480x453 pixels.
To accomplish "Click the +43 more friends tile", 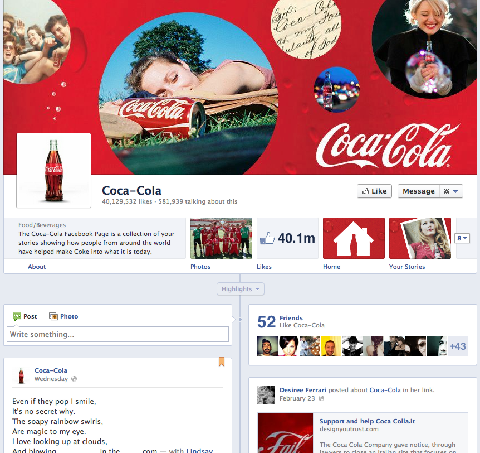I will (458, 346).
